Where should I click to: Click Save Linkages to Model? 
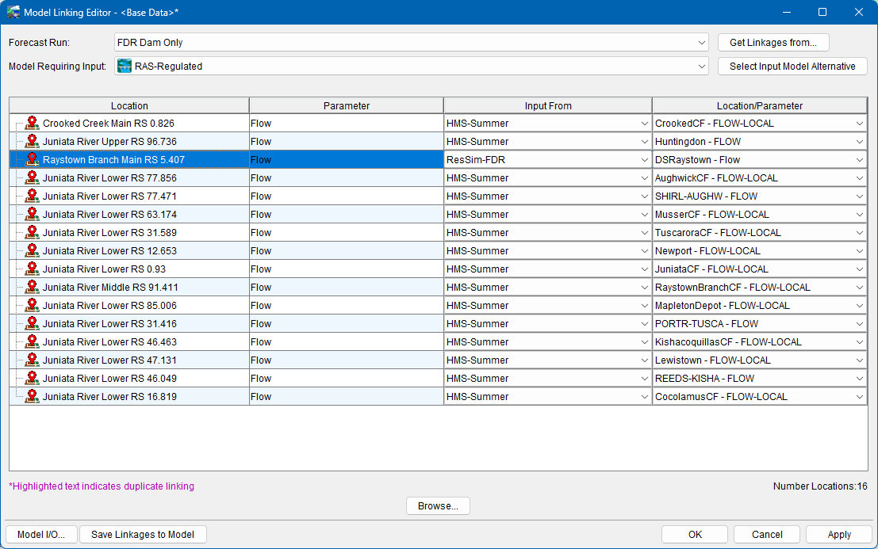[x=143, y=535]
